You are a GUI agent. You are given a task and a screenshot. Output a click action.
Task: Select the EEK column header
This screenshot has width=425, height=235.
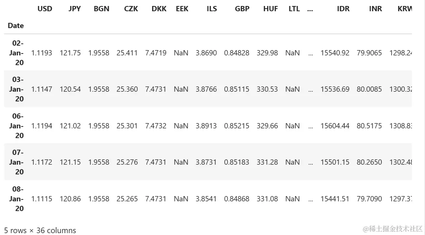pyautogui.click(x=182, y=9)
